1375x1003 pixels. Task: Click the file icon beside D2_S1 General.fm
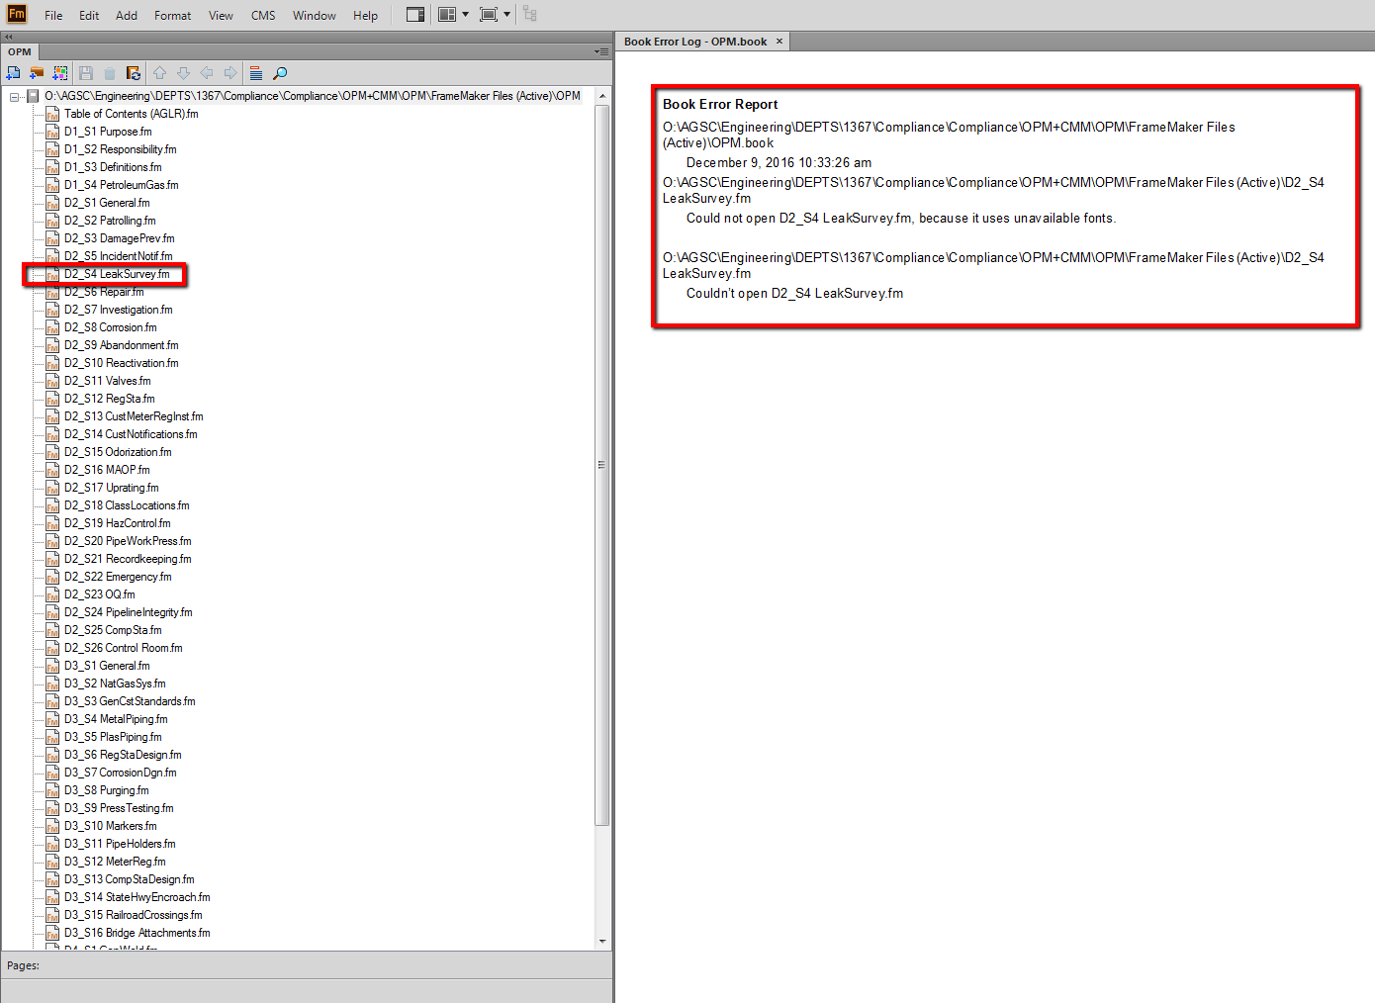(52, 203)
